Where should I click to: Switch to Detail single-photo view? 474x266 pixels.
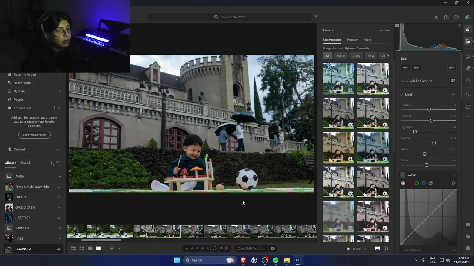tap(99, 249)
